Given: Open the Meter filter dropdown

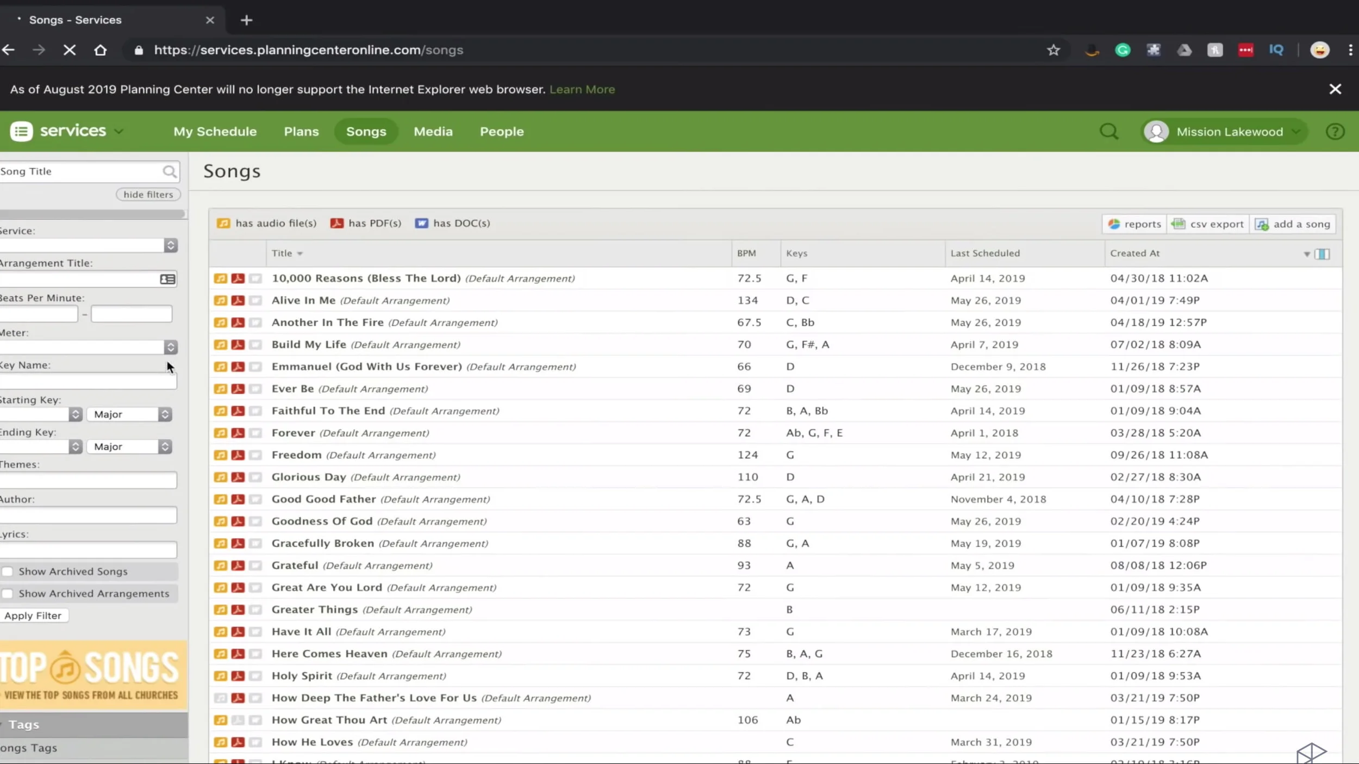Looking at the screenshot, I should coord(88,347).
